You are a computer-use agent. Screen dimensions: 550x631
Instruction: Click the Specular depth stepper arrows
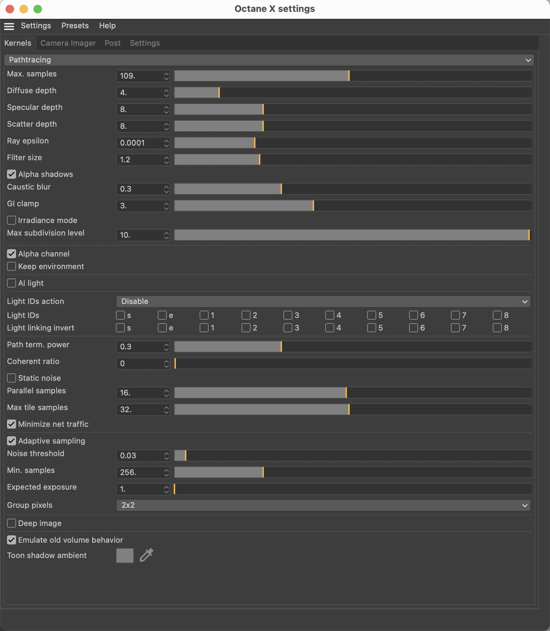pos(166,109)
